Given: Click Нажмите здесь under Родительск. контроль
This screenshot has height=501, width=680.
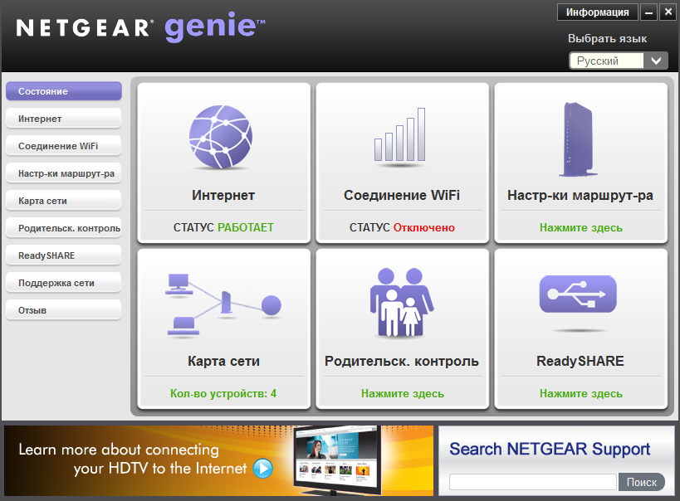Looking at the screenshot, I should (x=403, y=393).
